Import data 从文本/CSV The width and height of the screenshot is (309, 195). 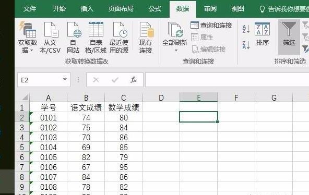[x=50, y=38]
